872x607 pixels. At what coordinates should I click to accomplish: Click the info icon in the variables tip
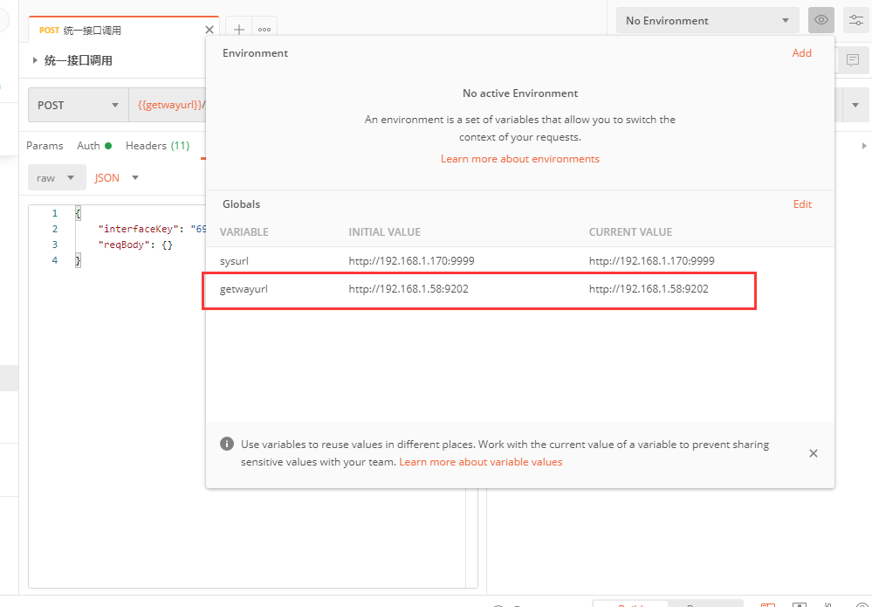click(226, 444)
